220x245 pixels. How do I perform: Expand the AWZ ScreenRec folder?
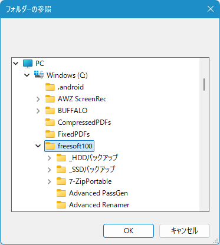click(38, 99)
